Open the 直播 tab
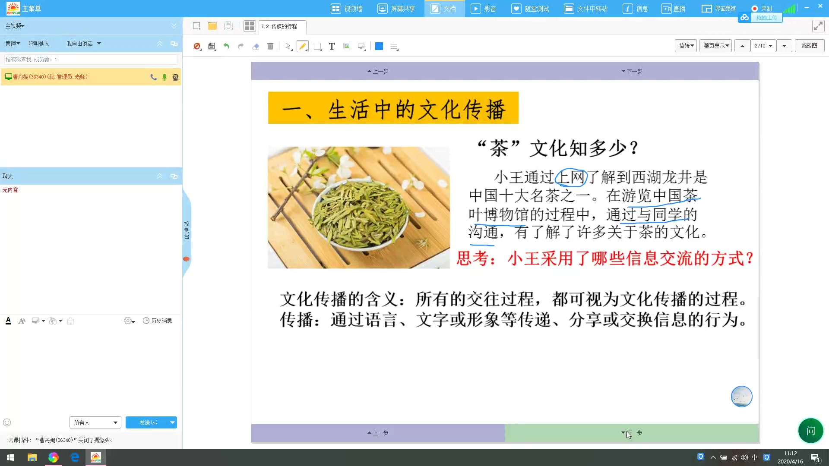This screenshot has height=466, width=829. coord(674,9)
